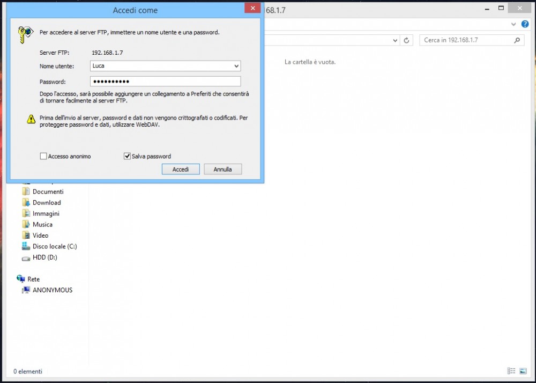Open the Video folder in sidebar

(x=40, y=235)
